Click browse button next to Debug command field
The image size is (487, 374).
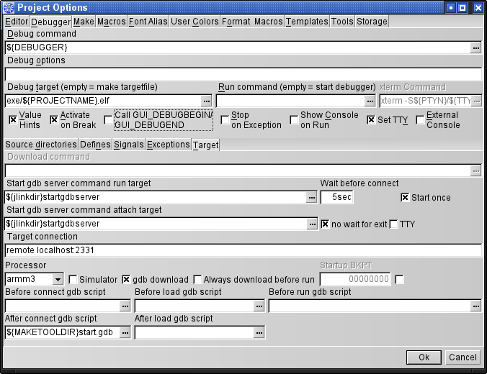[475, 47]
